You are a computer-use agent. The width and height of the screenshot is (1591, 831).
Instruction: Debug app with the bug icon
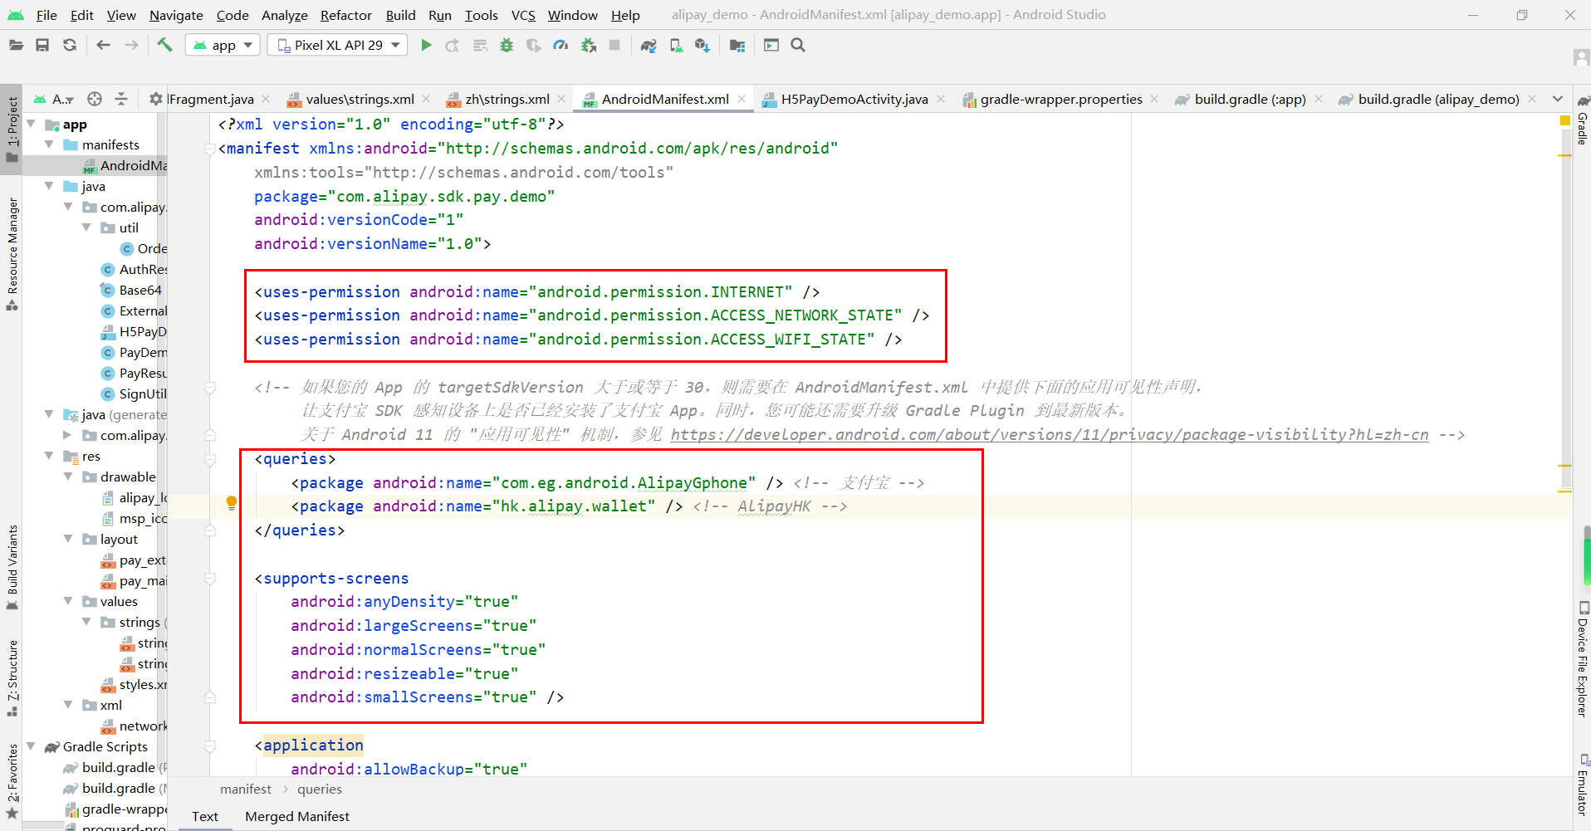click(507, 46)
